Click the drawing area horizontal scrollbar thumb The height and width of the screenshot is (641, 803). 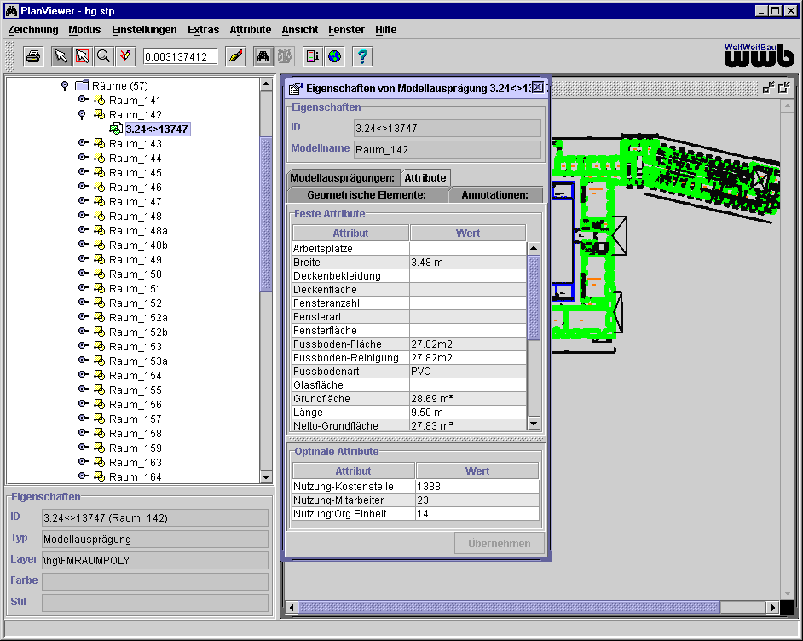pyautogui.click(x=509, y=607)
